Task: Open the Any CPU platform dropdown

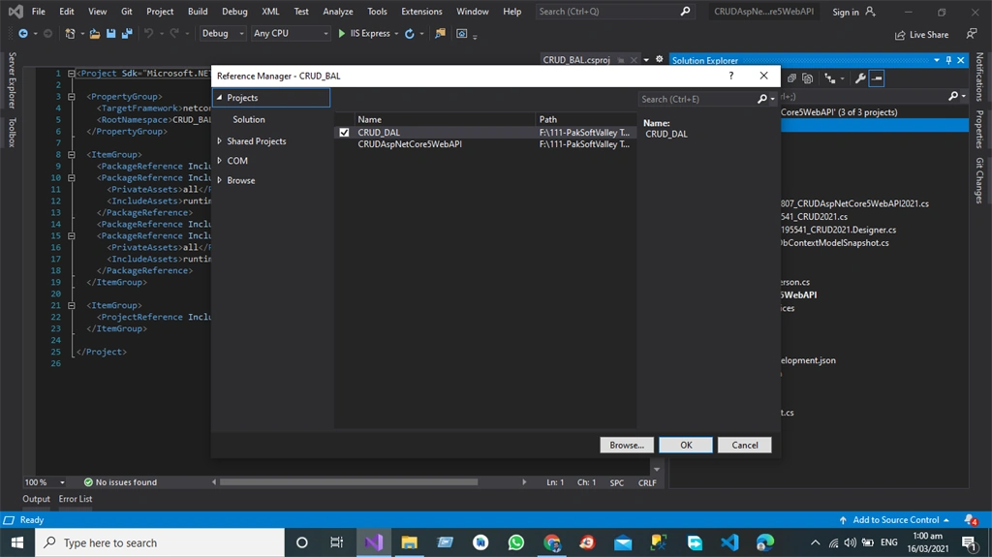Action: (291, 34)
